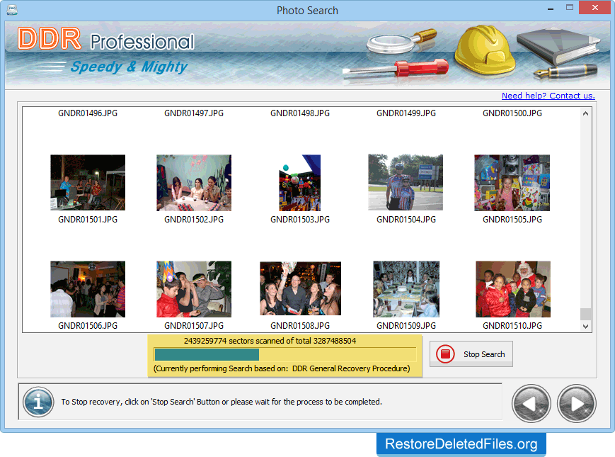Screen dimensions: 615x457
Task: Select thumbnail GNDR01506.JPG
Action: coord(88,289)
